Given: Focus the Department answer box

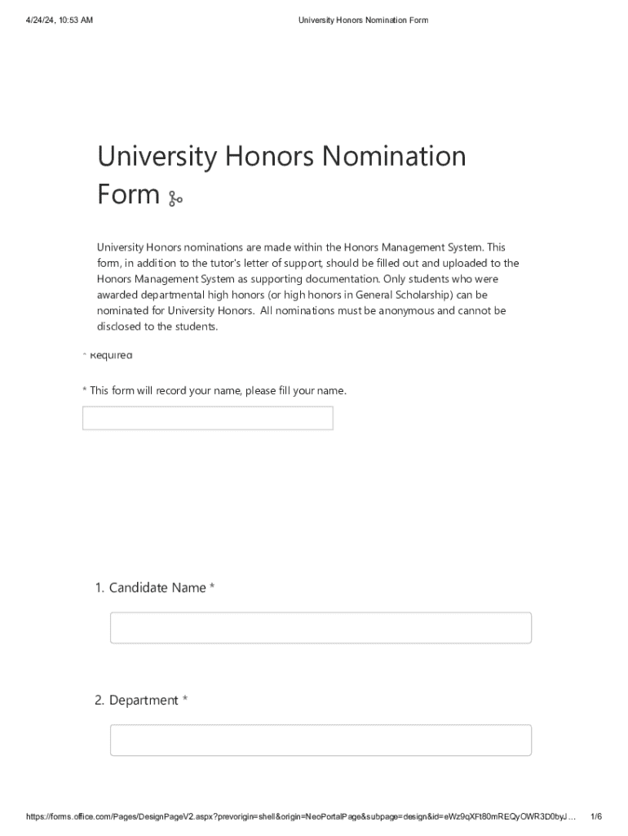Looking at the screenshot, I should pos(321,740).
